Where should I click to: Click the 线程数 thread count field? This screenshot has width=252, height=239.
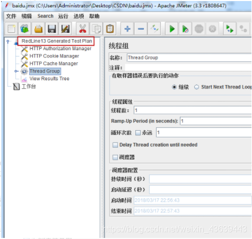[x=193, y=111]
